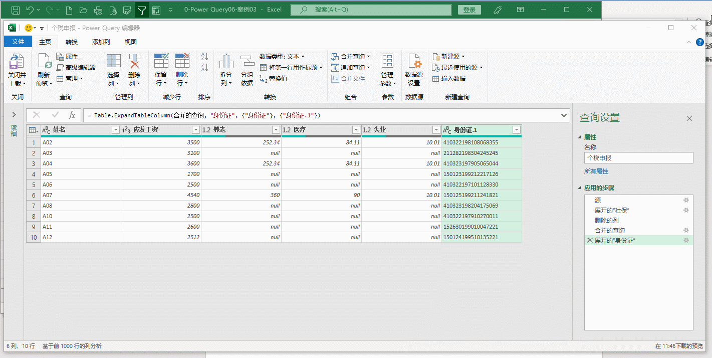Click the query name field 个税申报
This screenshot has height=358, width=712.
pos(638,158)
